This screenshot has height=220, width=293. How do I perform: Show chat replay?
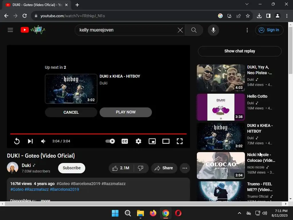pos(239,51)
